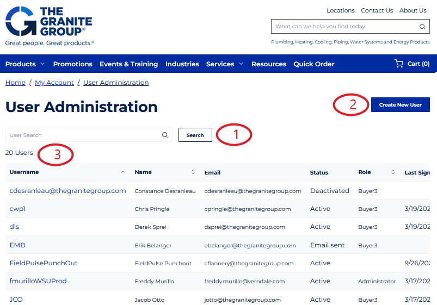Go to Events & Training
The image size is (437, 305).
coord(128,64)
